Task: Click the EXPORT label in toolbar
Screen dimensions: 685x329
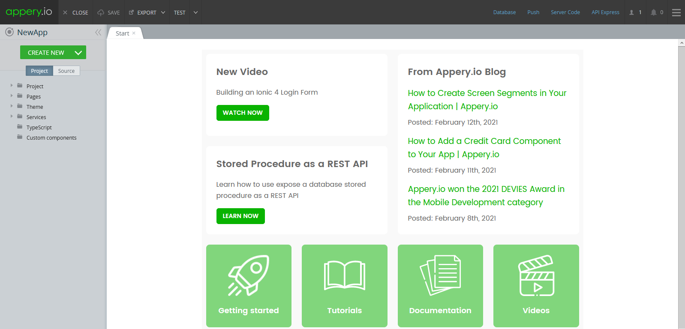Action: tap(147, 13)
